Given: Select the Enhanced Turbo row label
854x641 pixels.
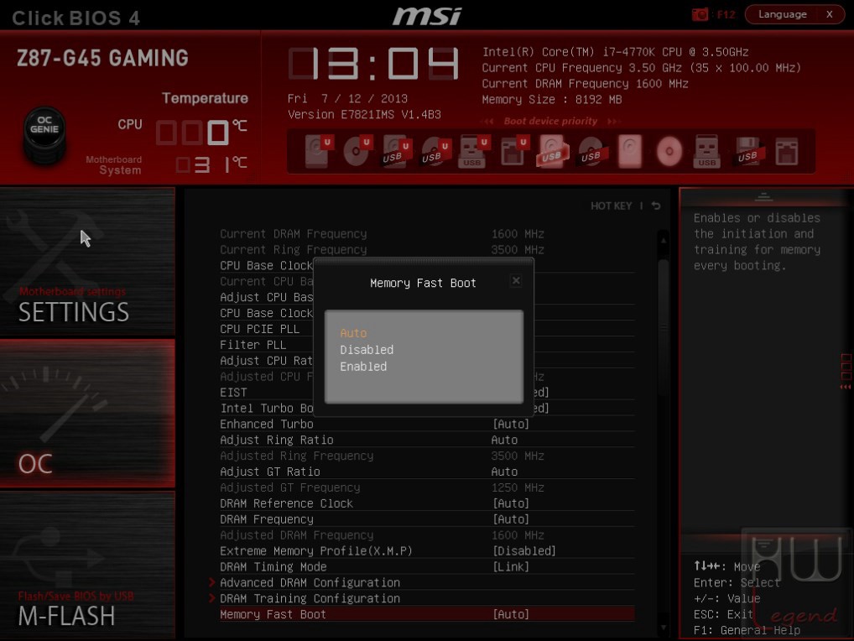Looking at the screenshot, I should click(x=267, y=424).
